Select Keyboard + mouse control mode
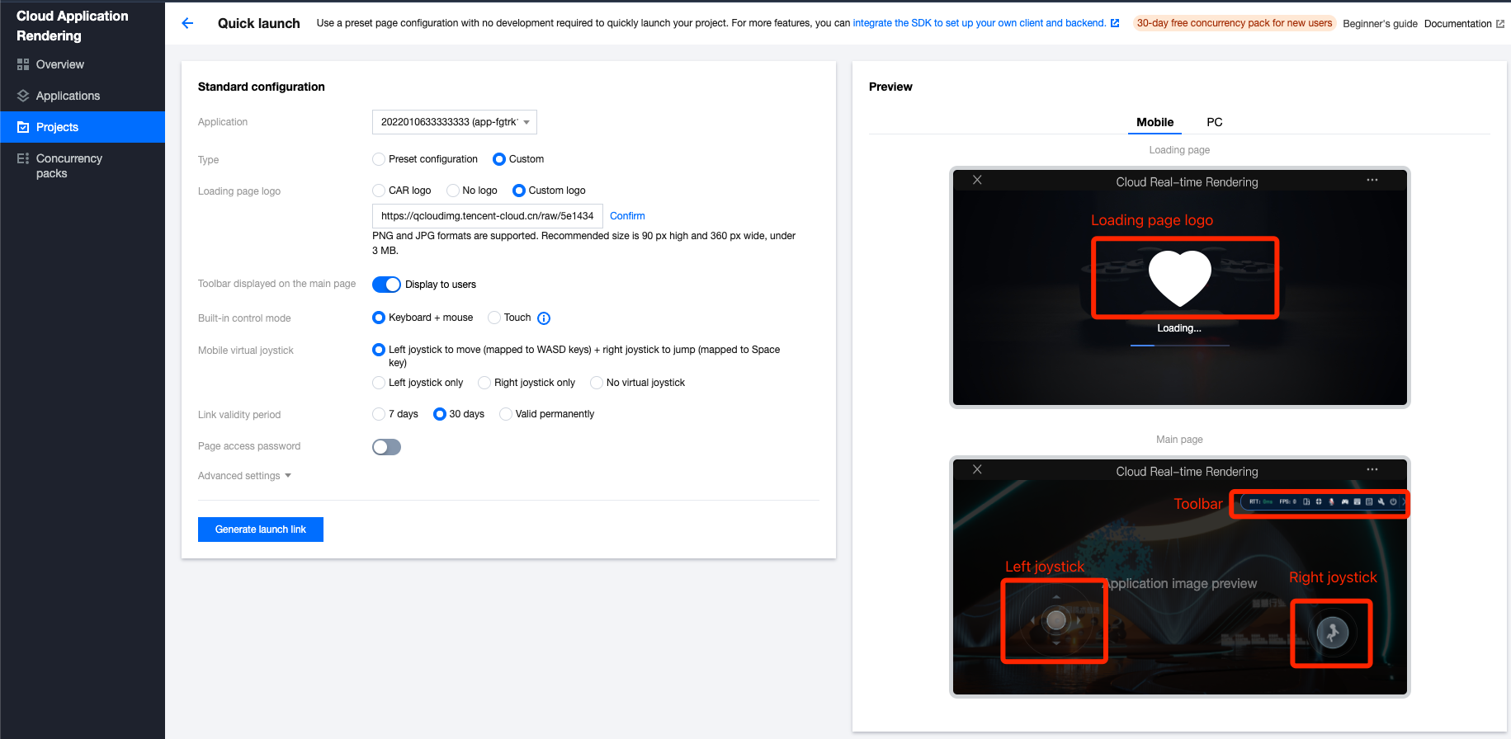This screenshot has width=1511, height=739. (x=379, y=318)
